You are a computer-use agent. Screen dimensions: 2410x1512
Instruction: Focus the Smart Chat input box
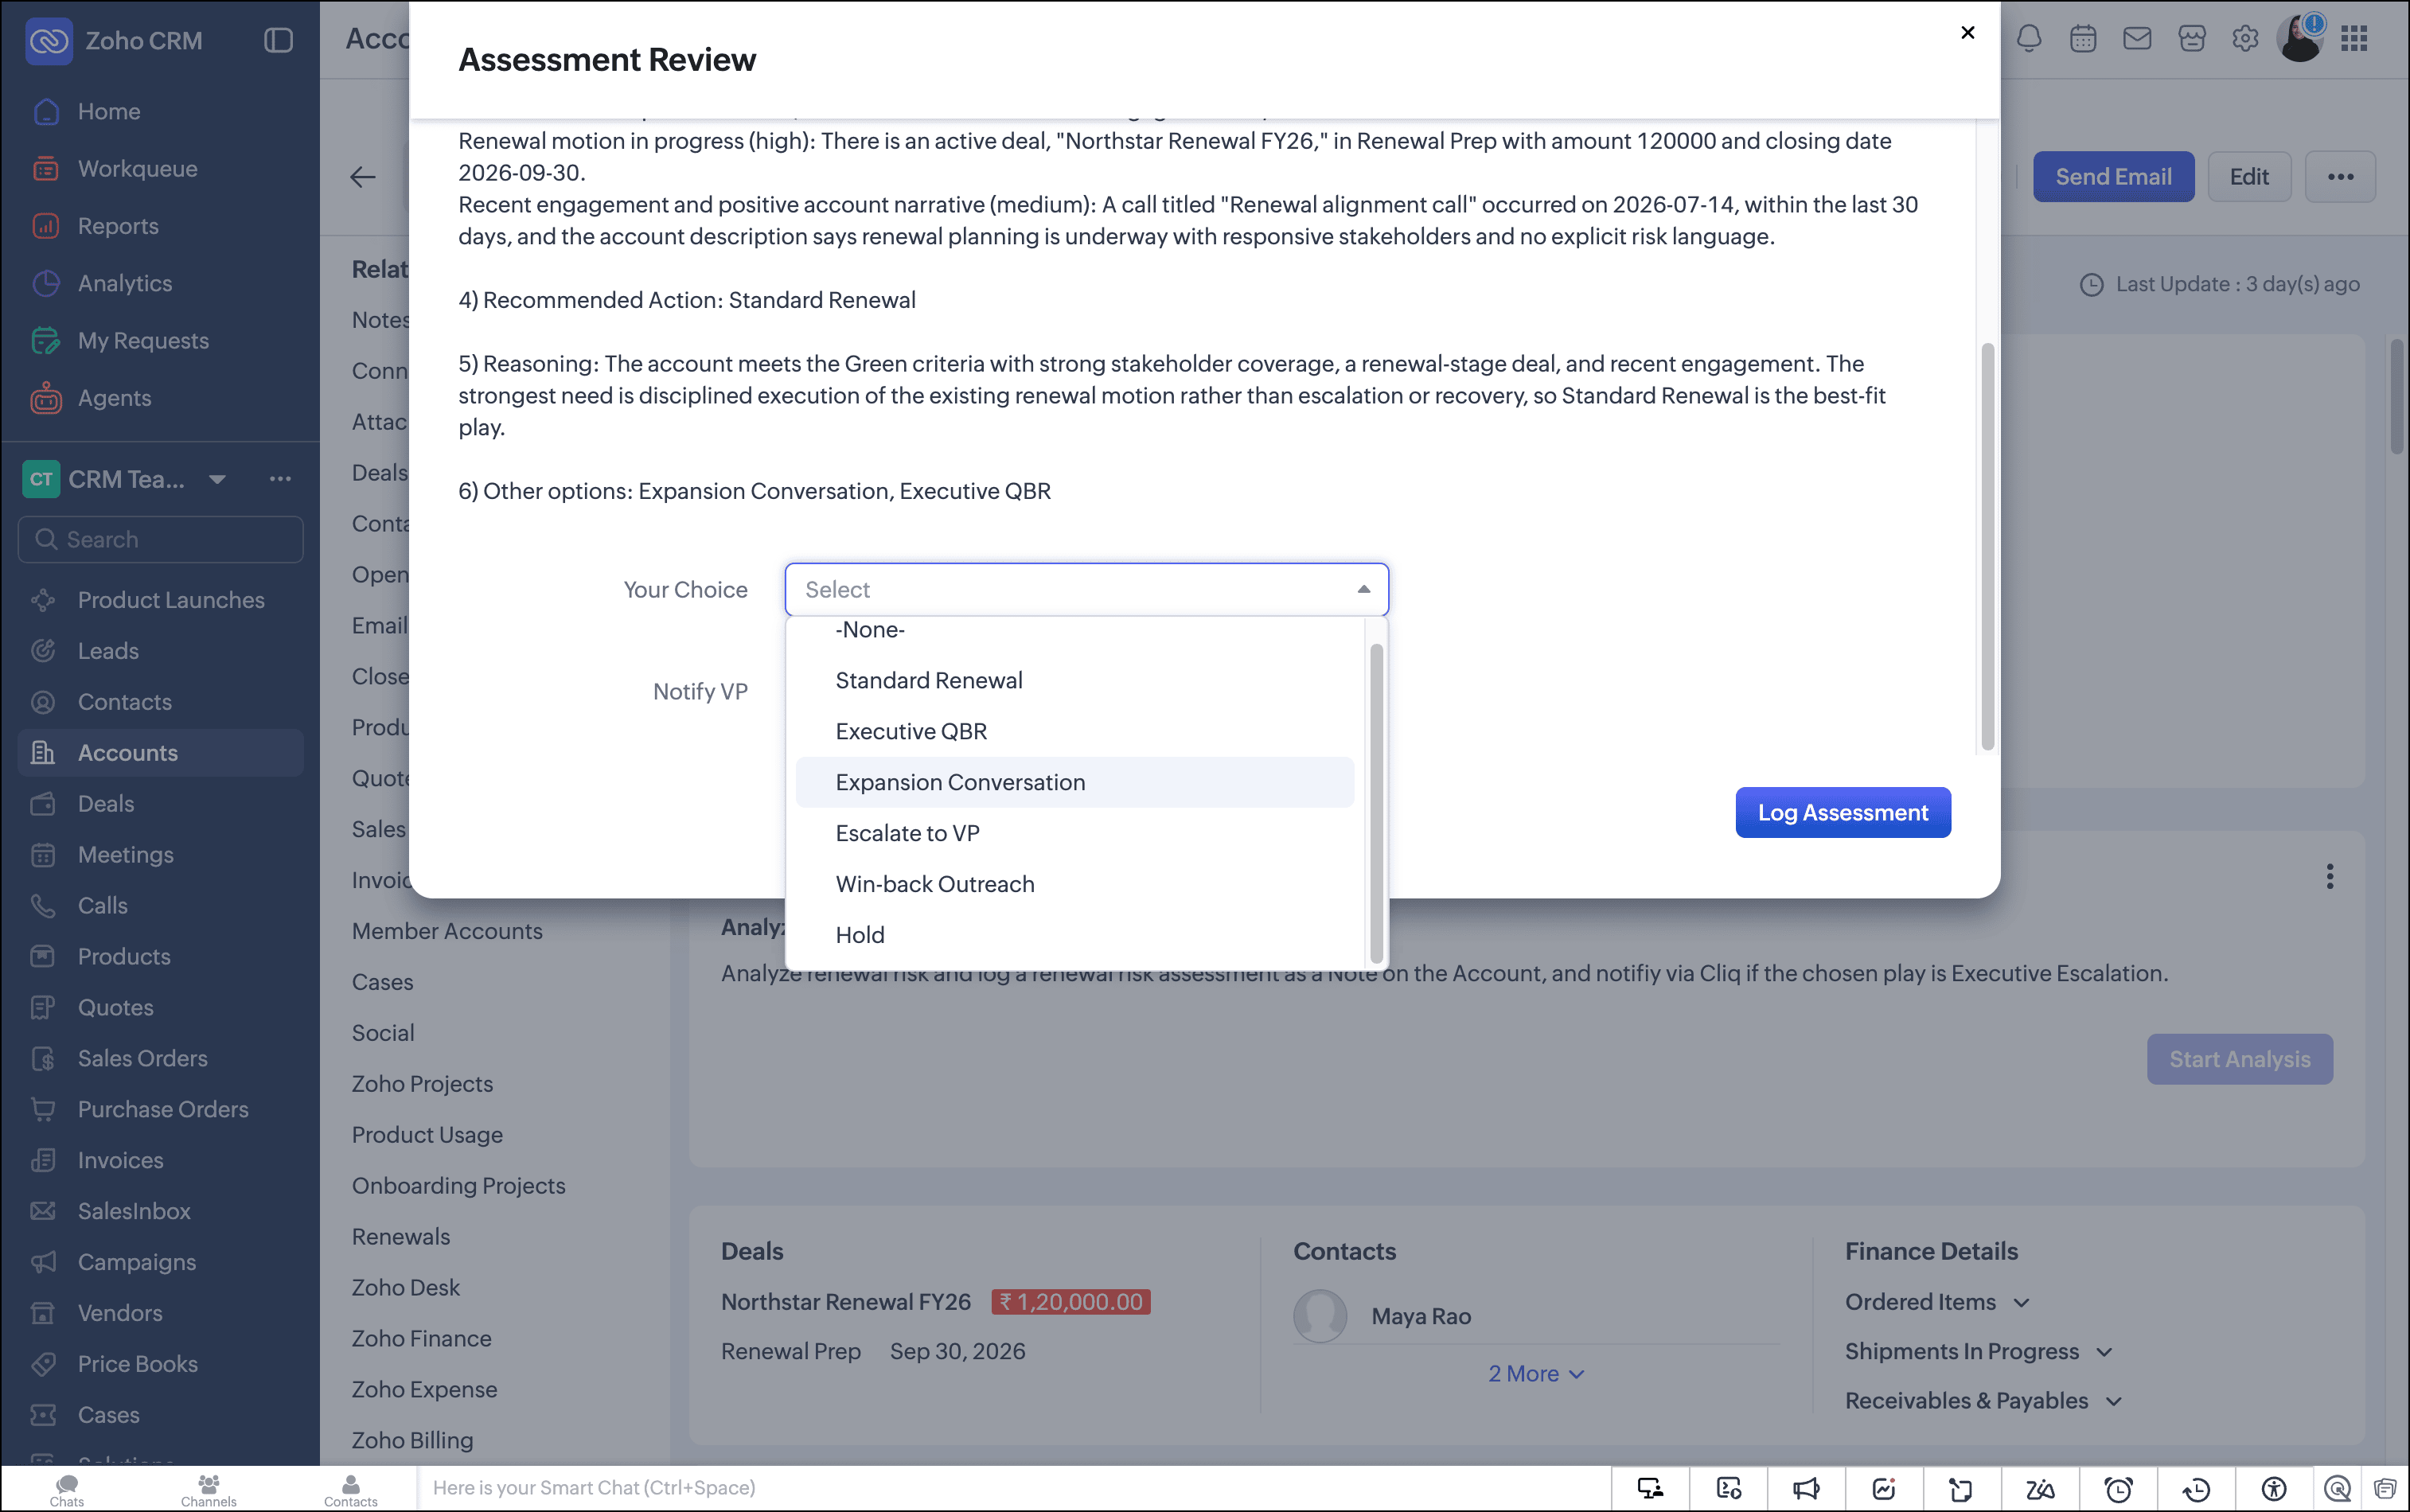click(x=1013, y=1488)
